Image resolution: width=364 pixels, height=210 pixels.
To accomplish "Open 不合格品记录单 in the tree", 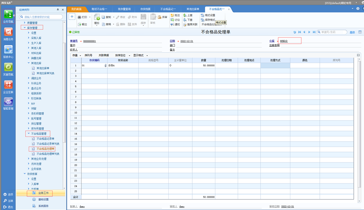I will (x=45, y=139).
